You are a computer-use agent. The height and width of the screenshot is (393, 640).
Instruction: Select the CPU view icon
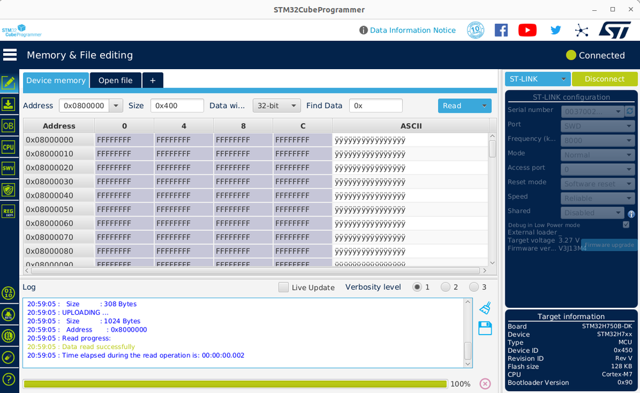tap(8, 147)
